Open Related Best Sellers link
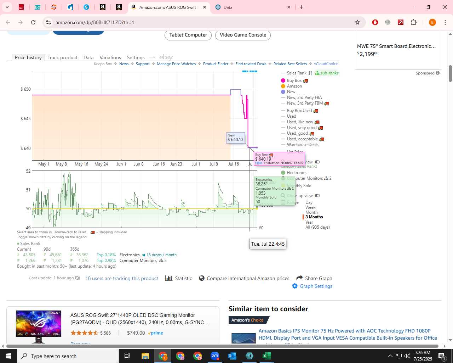Viewport: 453px width, 363px height. pyautogui.click(x=290, y=64)
